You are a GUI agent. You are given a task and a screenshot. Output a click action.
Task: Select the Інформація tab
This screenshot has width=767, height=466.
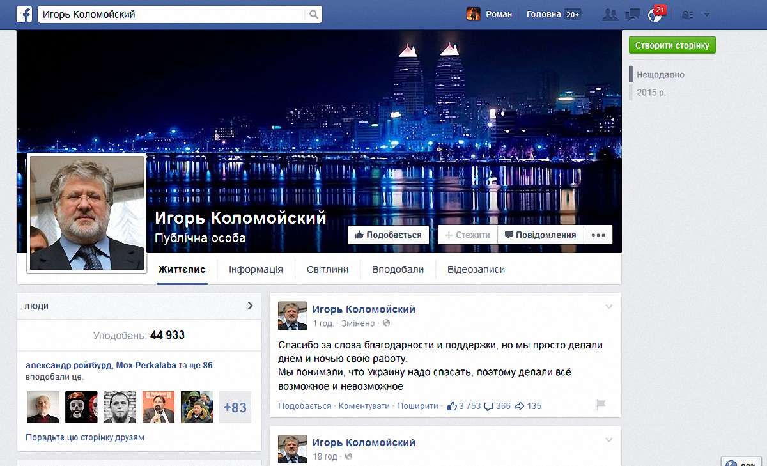[x=256, y=269]
